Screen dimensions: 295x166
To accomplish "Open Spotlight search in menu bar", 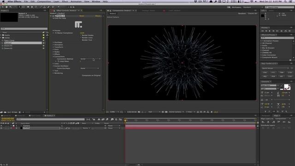I will [286, 1].
